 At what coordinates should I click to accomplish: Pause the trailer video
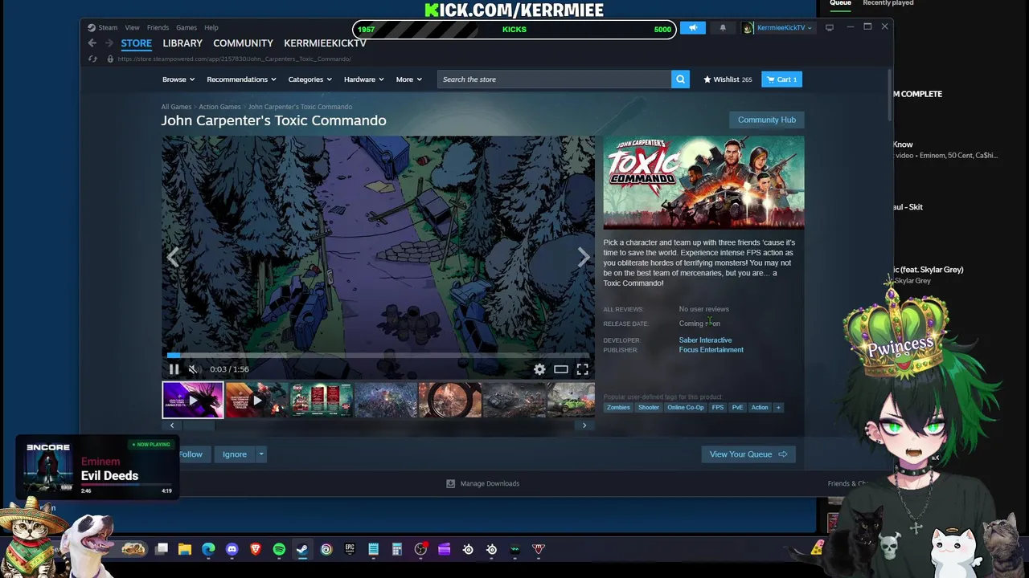coord(174,369)
